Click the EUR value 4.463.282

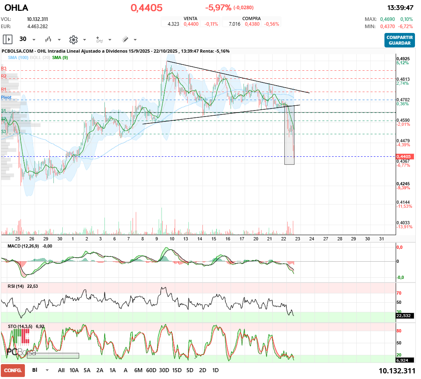pyautogui.click(x=38, y=26)
